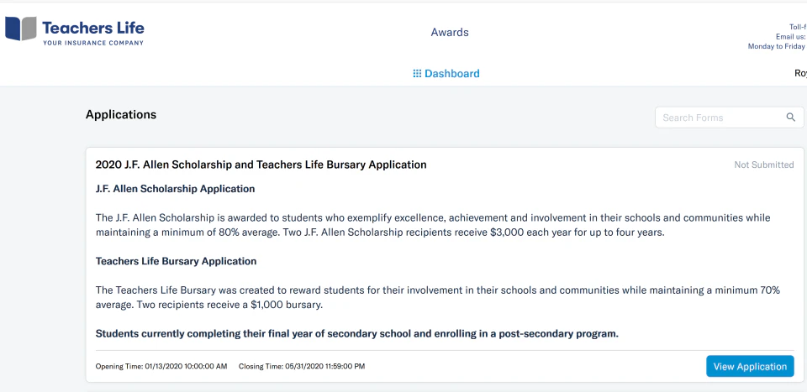Viewport: 807px width, 392px height.
Task: Click the Email us contact text
Action: click(x=790, y=37)
